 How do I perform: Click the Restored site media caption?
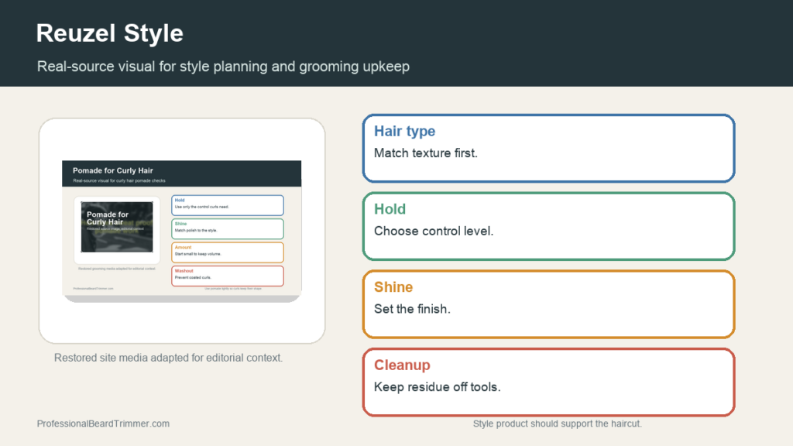click(168, 358)
